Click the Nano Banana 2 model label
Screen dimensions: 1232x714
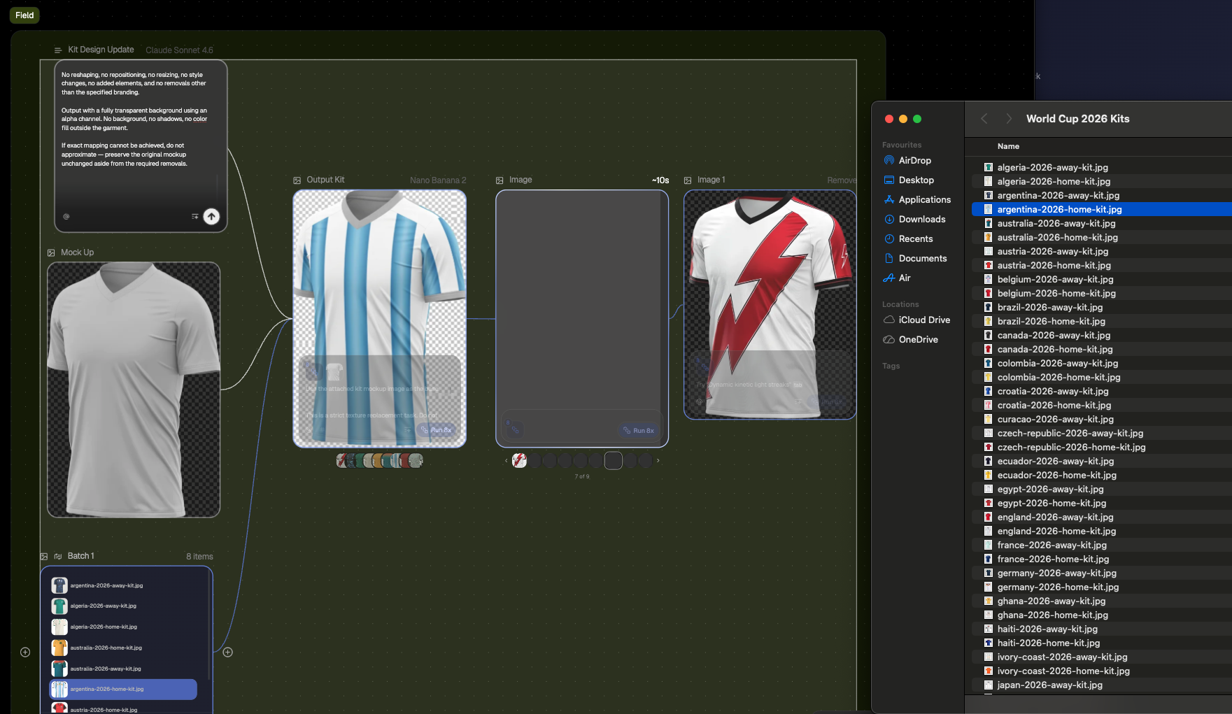pyautogui.click(x=438, y=180)
